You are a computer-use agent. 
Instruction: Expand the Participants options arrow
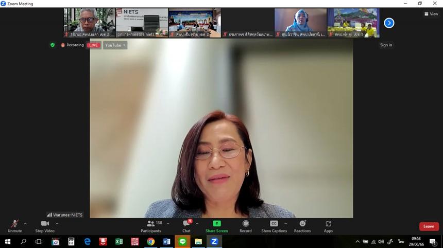(168, 224)
